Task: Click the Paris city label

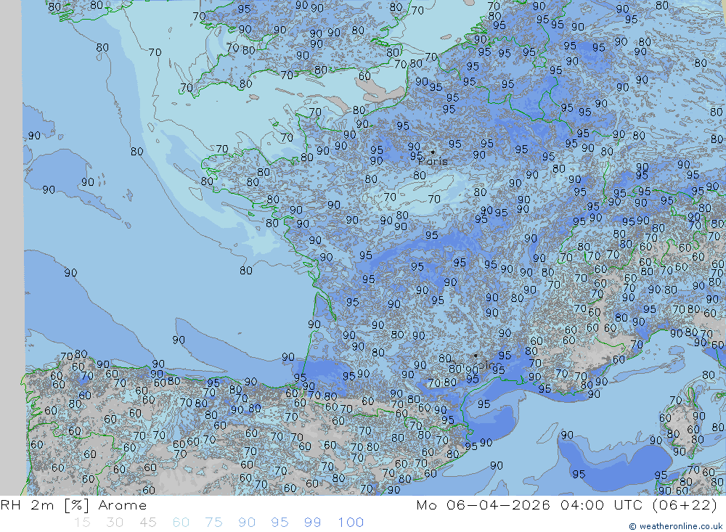Action: [x=433, y=162]
